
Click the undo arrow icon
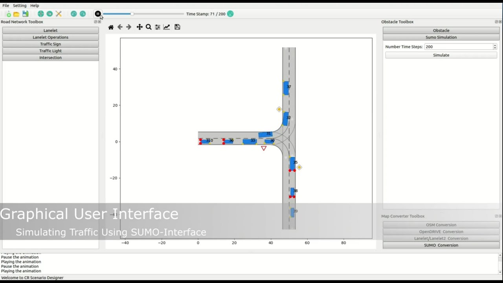73,14
